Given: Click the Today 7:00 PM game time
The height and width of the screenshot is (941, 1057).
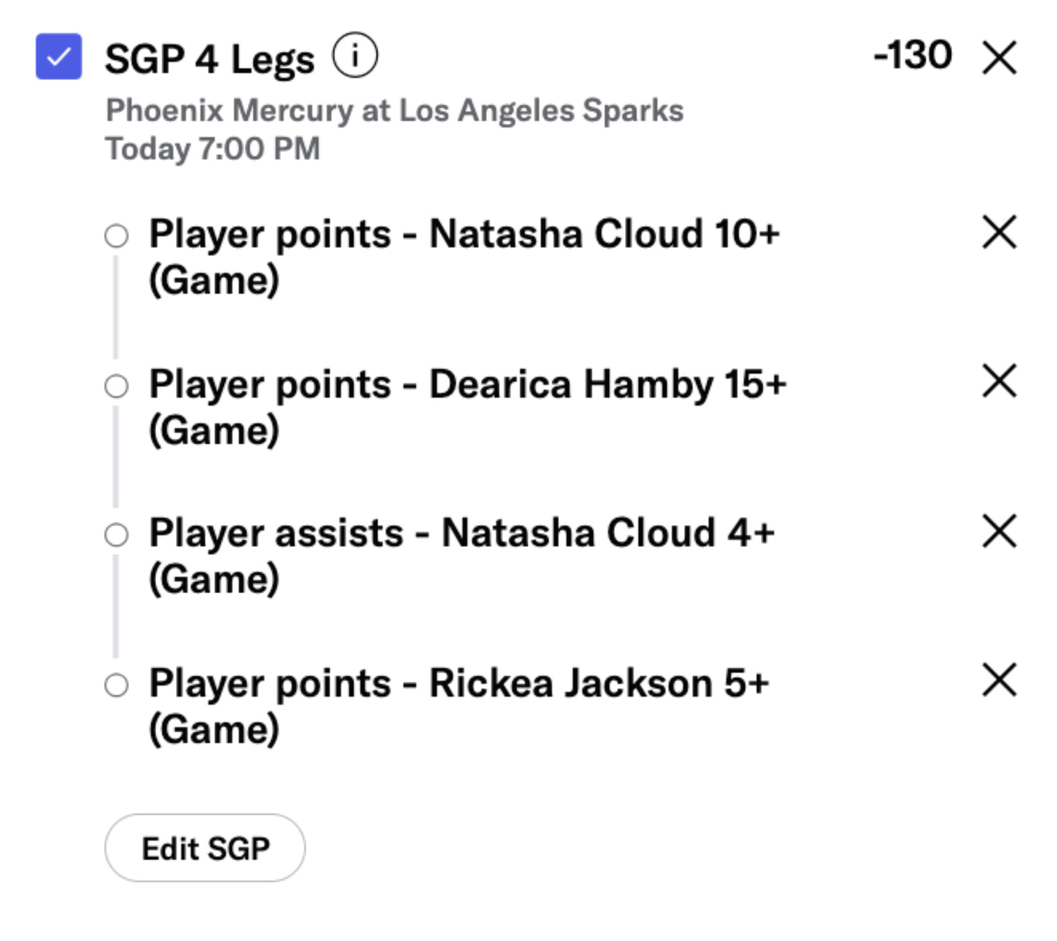Looking at the screenshot, I should [213, 149].
